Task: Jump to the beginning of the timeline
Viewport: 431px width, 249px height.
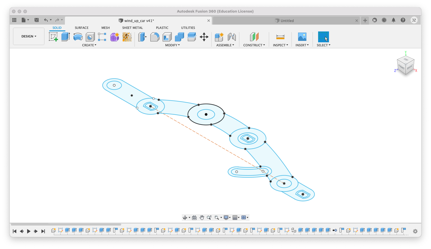Action: pyautogui.click(x=15, y=231)
